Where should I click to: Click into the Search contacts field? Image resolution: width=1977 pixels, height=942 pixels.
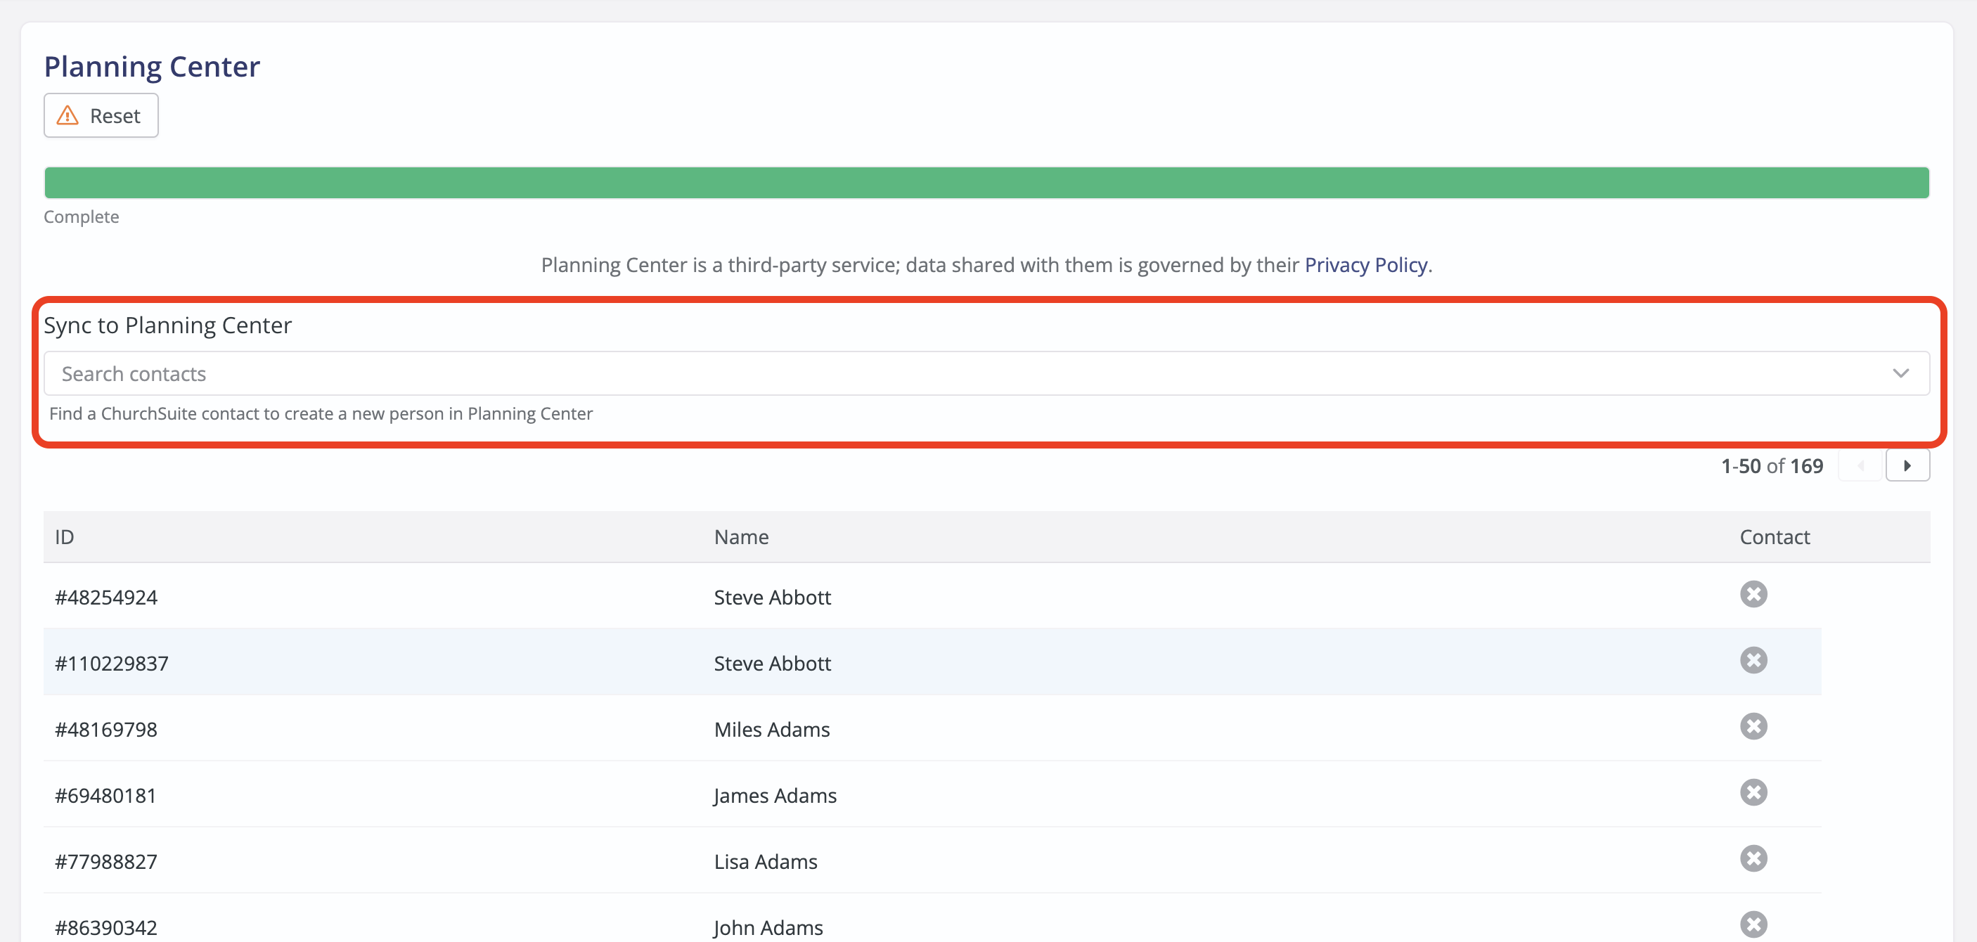921,373
